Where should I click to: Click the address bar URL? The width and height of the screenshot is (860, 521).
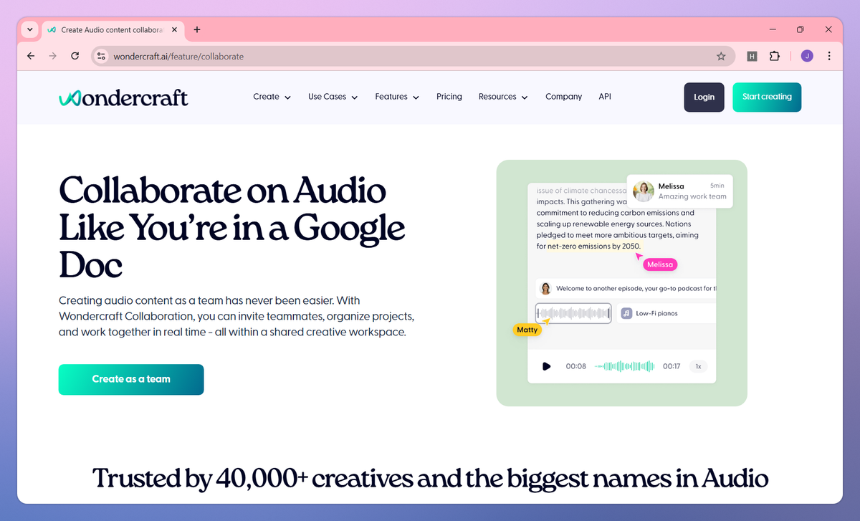coord(178,56)
